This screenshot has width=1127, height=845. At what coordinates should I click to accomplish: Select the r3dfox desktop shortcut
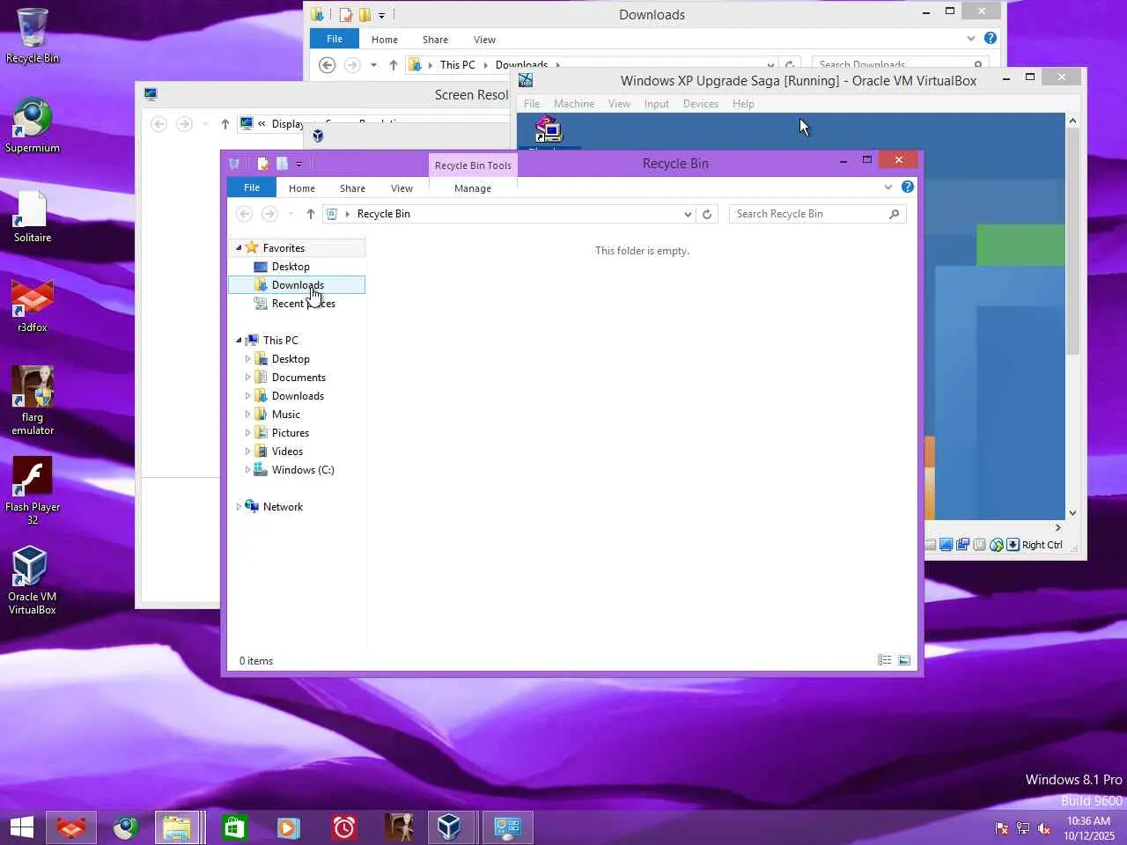click(x=33, y=305)
